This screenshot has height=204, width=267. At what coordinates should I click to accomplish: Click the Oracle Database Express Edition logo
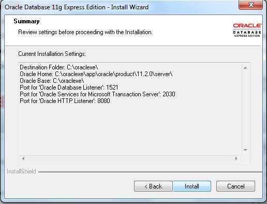[247, 30]
